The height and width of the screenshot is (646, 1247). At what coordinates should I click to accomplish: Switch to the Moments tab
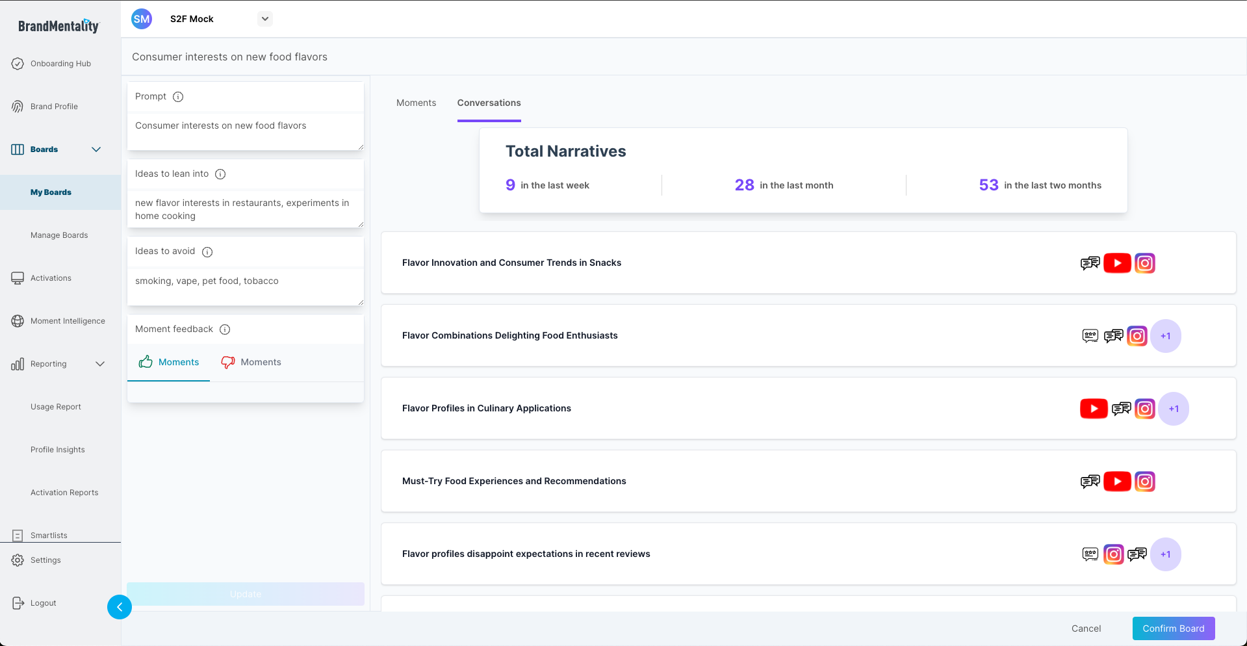416,103
